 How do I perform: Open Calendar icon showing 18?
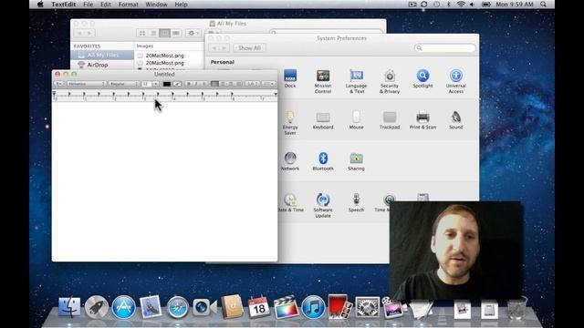pos(259,308)
